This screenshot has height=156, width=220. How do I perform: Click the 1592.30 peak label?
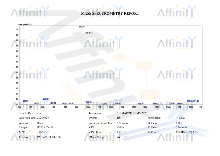tap(156, 104)
